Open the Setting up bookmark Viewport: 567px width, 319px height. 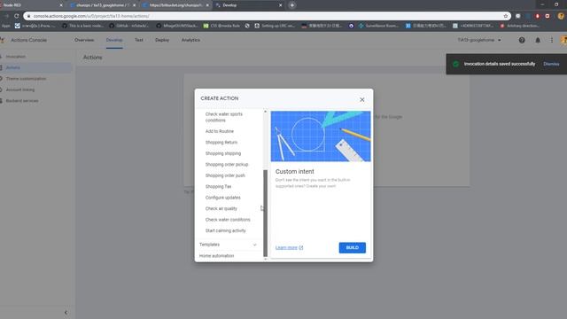tap(275, 26)
